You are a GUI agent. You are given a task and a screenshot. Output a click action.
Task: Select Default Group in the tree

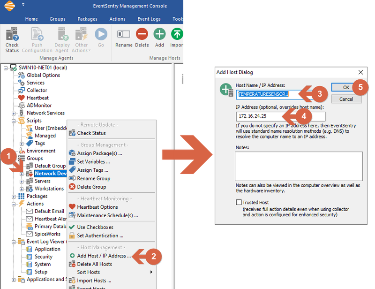[50, 166]
